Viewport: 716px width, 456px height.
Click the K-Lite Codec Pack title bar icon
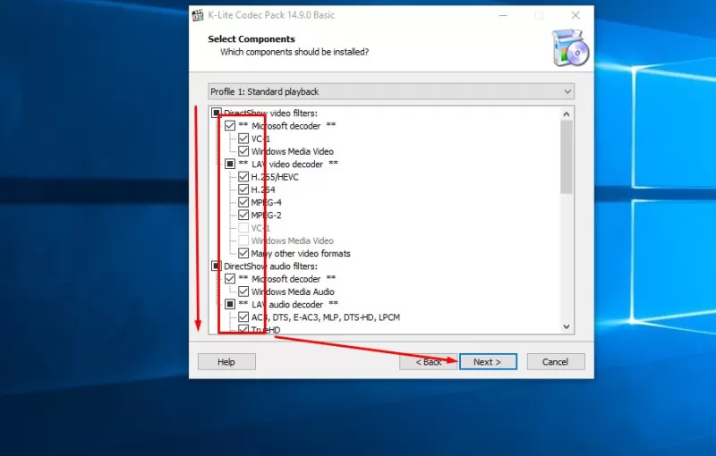(198, 15)
